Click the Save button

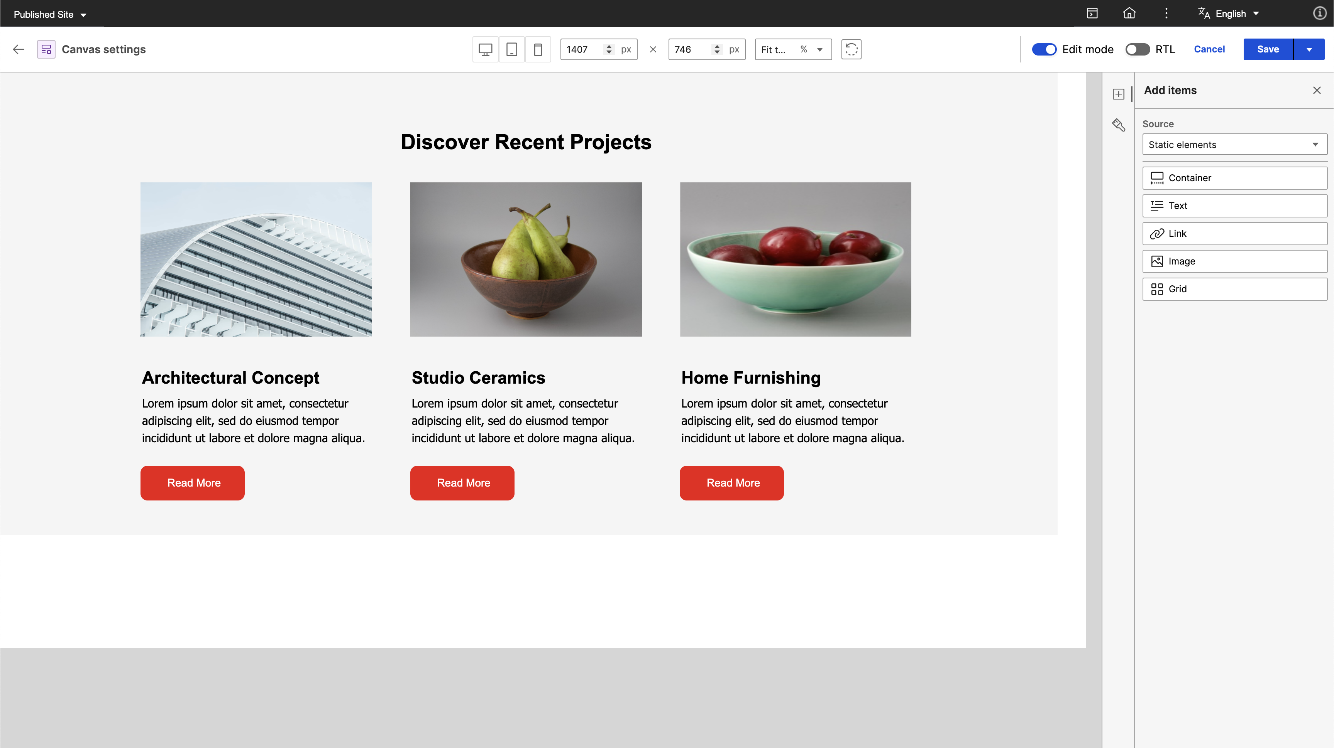tap(1268, 50)
